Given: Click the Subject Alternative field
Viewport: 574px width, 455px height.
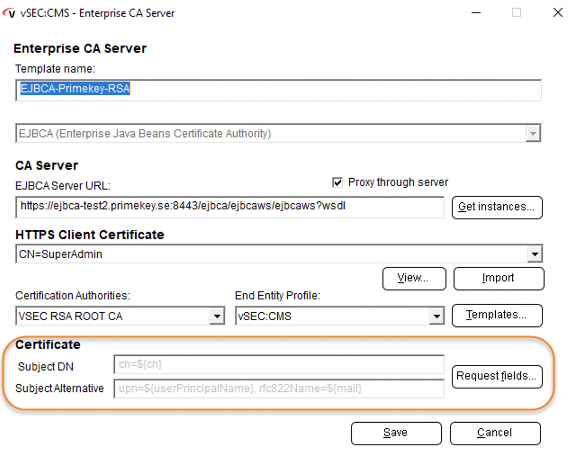Looking at the screenshot, I should tap(279, 388).
